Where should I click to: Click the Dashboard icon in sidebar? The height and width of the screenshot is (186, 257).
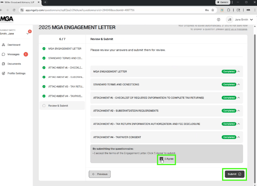coord(4,45)
